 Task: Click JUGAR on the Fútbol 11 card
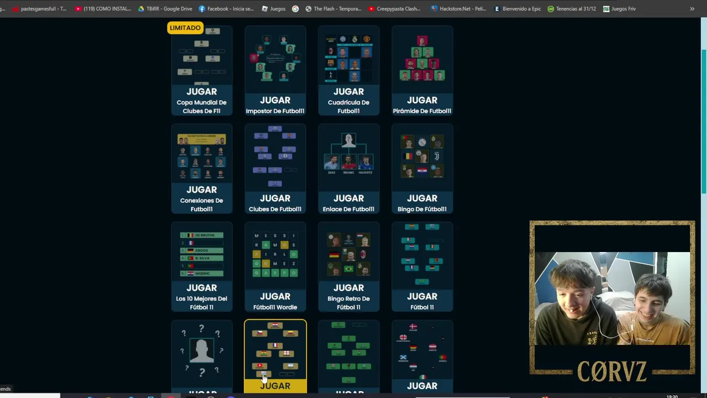422,297
